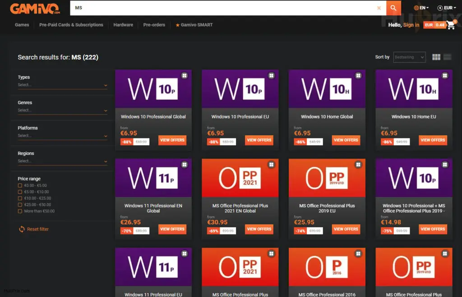The width and height of the screenshot is (462, 297).
Task: Click the Windows 10 Professional EU product title
Action: click(240, 117)
